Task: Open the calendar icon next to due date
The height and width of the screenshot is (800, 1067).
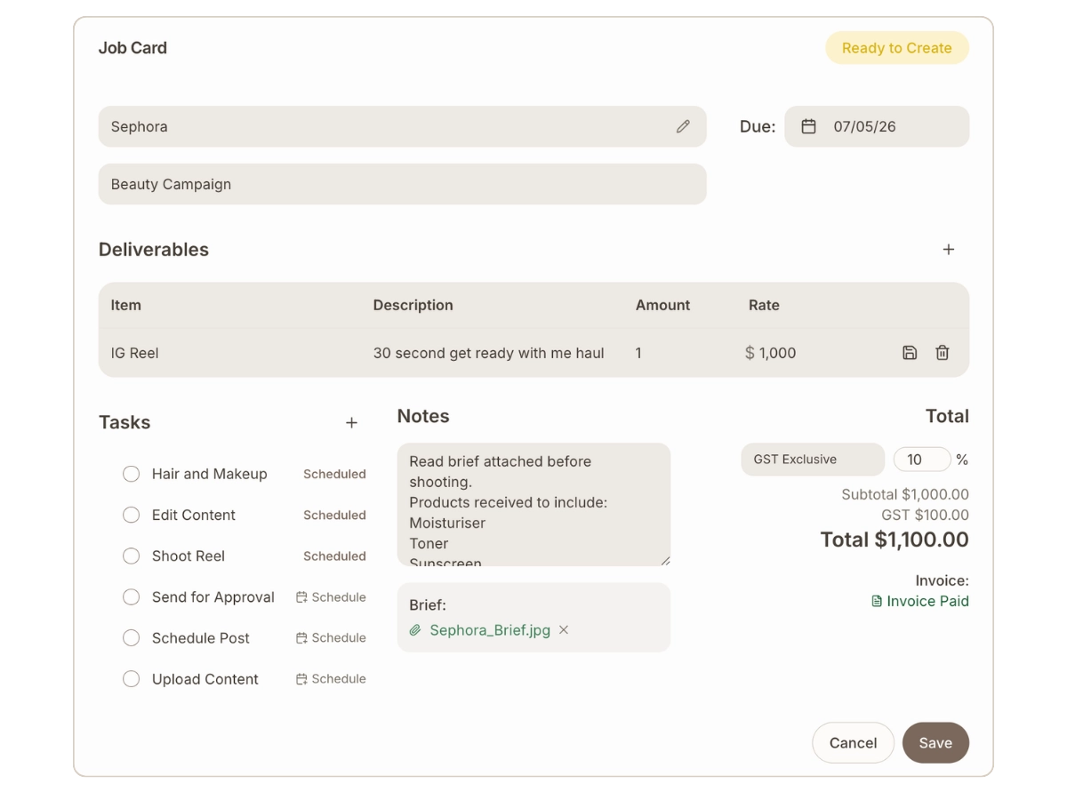Action: click(x=808, y=126)
